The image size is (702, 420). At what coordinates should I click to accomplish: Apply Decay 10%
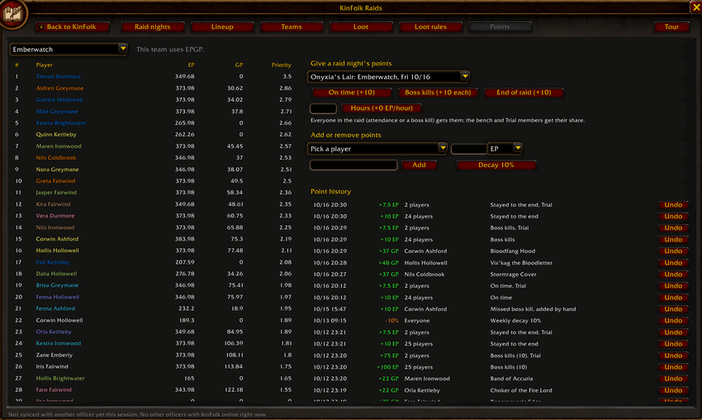tap(496, 165)
